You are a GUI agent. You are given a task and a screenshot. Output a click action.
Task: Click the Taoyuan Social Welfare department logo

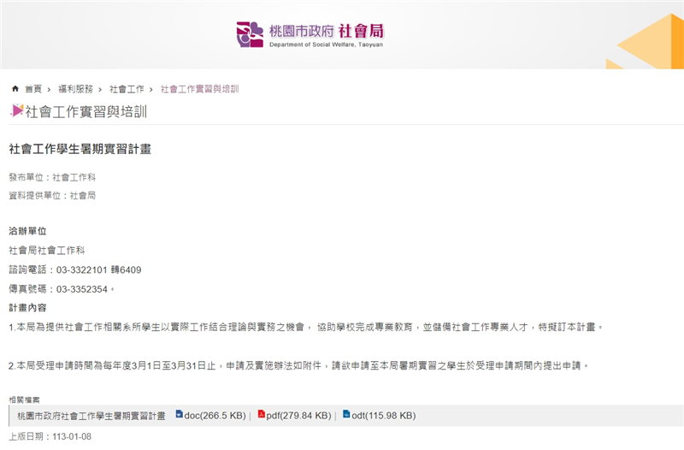[310, 34]
